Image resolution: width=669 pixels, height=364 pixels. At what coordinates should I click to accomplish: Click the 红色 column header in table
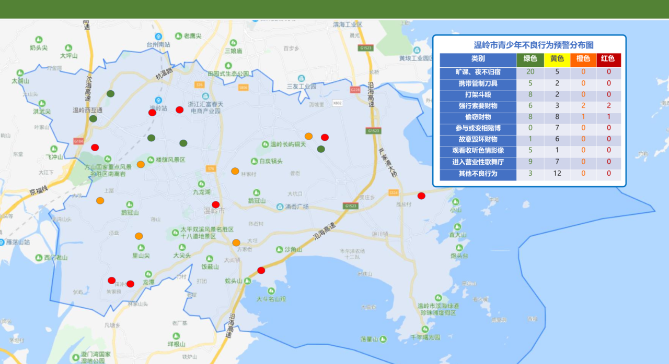[608, 59]
